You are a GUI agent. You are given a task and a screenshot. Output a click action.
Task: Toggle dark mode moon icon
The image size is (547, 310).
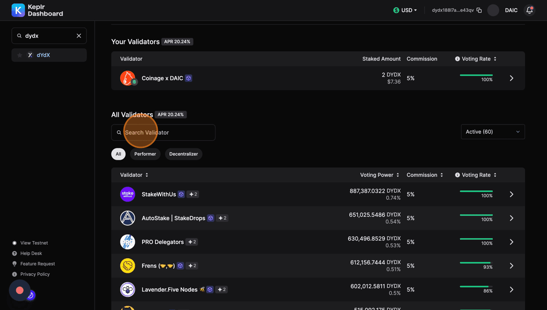click(x=30, y=295)
